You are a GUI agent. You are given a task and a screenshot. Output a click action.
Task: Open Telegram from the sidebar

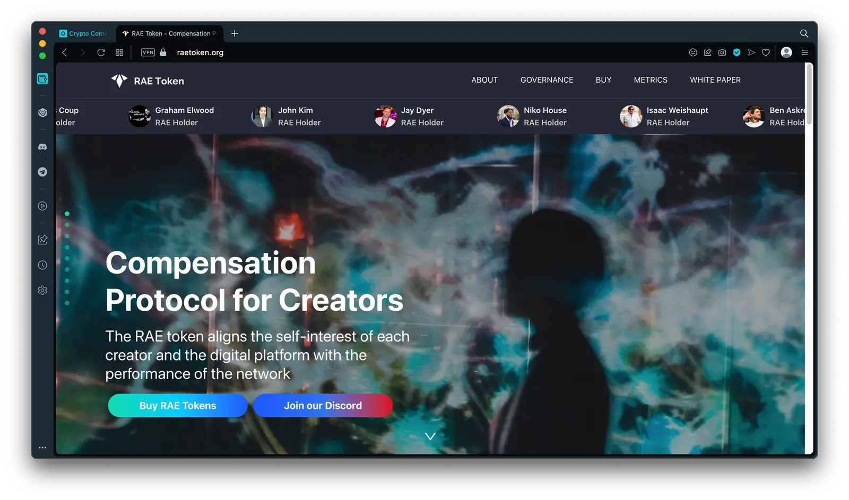point(42,172)
